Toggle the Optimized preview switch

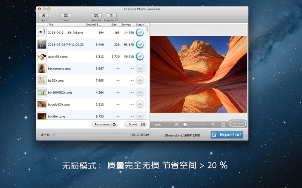click(238, 123)
